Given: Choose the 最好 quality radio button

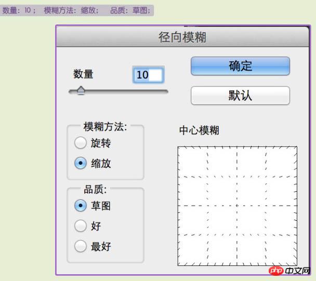Looking at the screenshot, I should pos(81,246).
